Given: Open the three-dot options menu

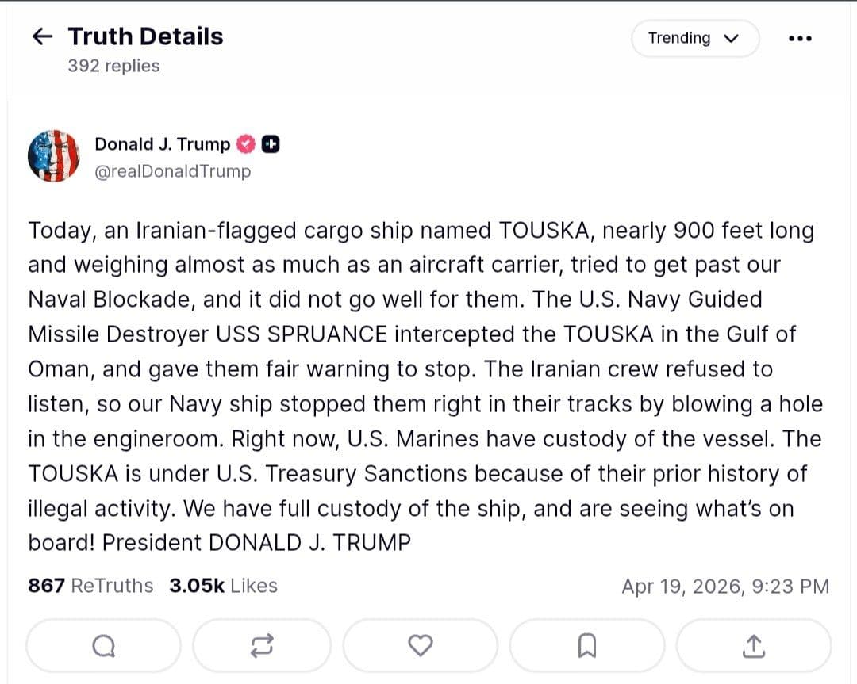Looking at the screenshot, I should (801, 37).
